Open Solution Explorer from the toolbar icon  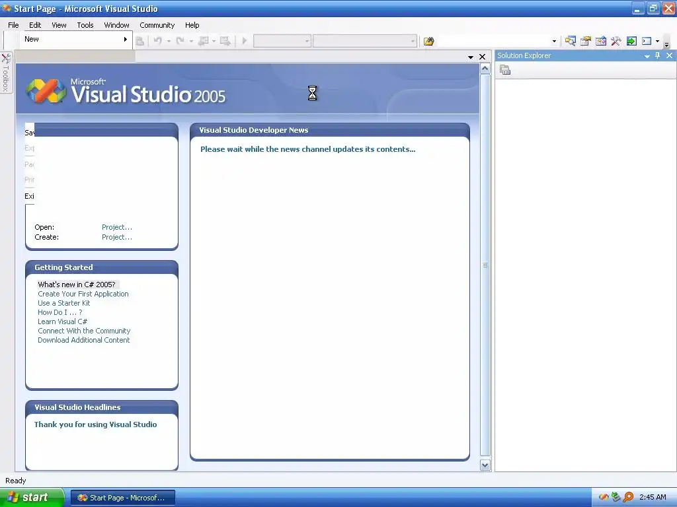[571, 42]
